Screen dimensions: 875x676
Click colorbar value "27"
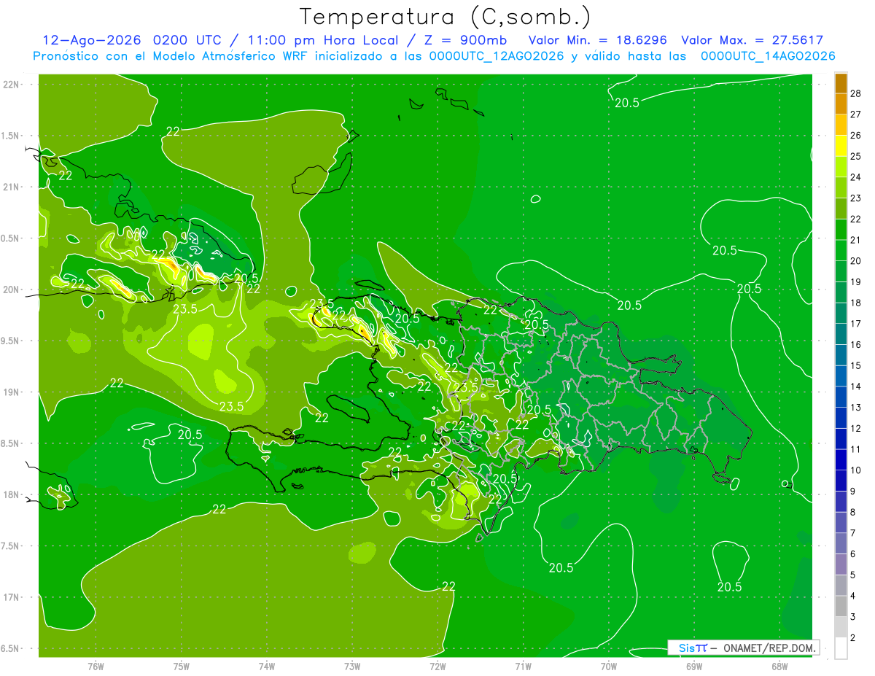pyautogui.click(x=855, y=114)
